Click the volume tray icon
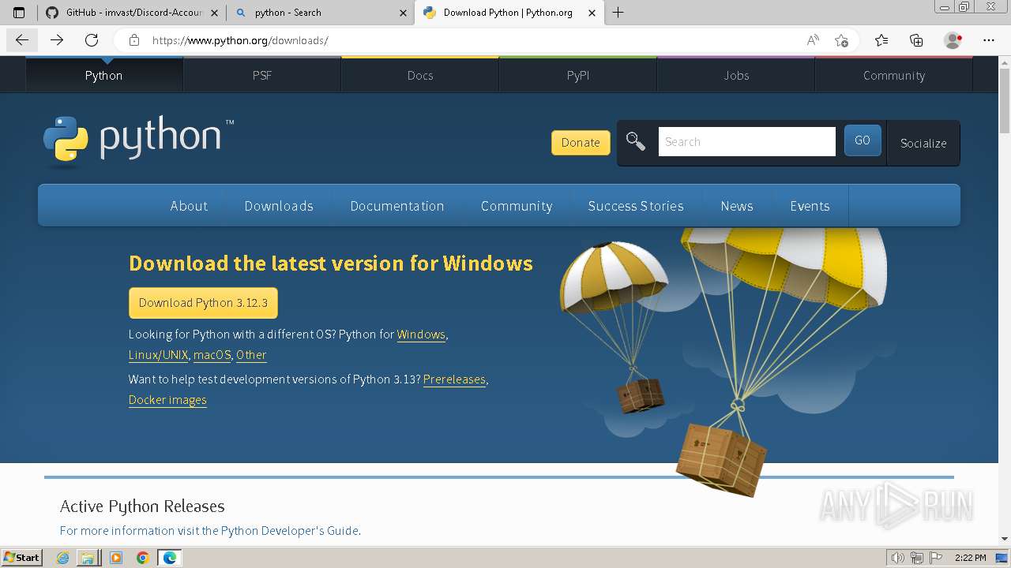1011x568 pixels. click(898, 558)
